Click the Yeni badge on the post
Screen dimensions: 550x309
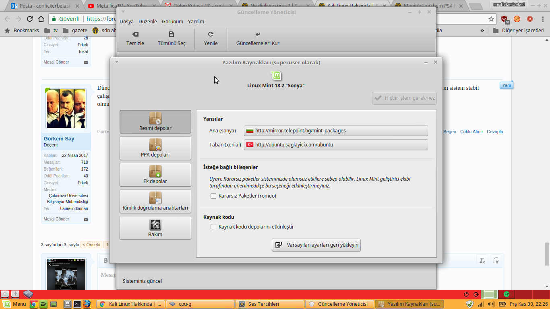(x=507, y=85)
